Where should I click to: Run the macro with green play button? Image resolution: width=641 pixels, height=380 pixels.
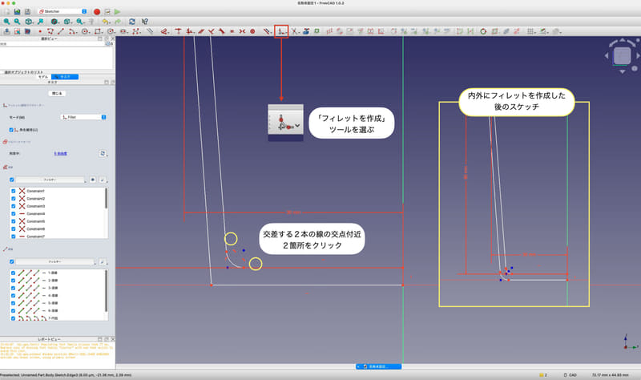coord(117,12)
